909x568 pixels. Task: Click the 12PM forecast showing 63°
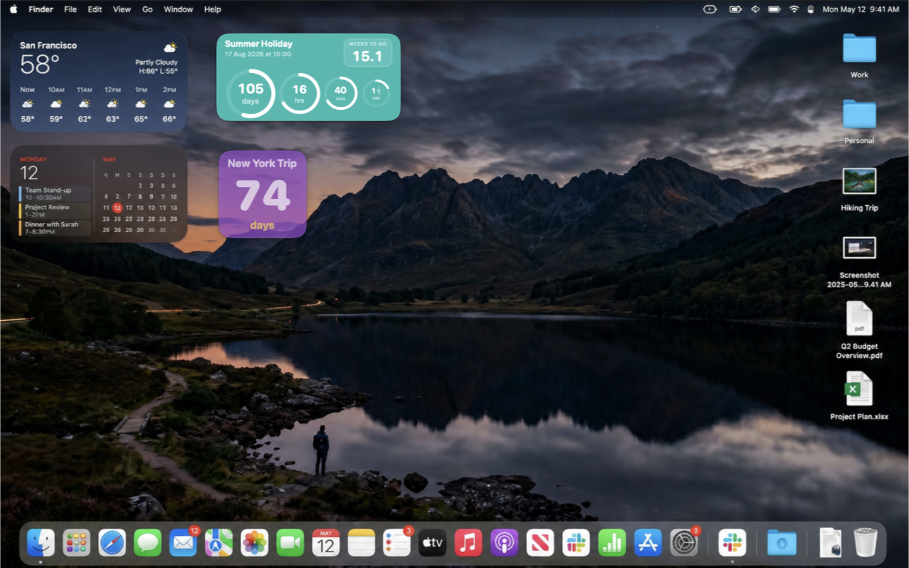[x=112, y=104]
